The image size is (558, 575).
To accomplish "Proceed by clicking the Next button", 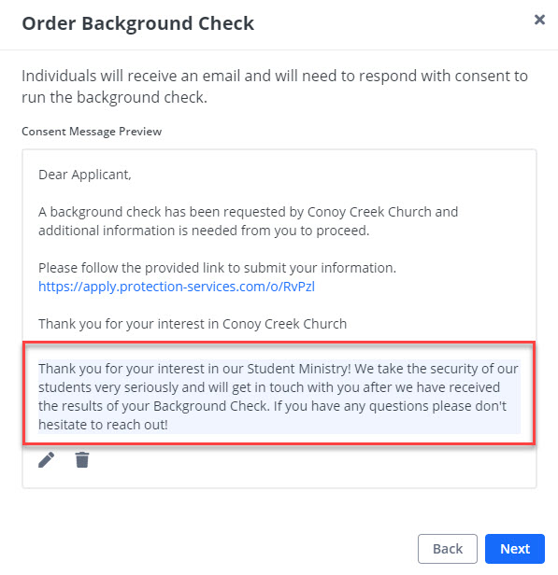I will pos(515,549).
